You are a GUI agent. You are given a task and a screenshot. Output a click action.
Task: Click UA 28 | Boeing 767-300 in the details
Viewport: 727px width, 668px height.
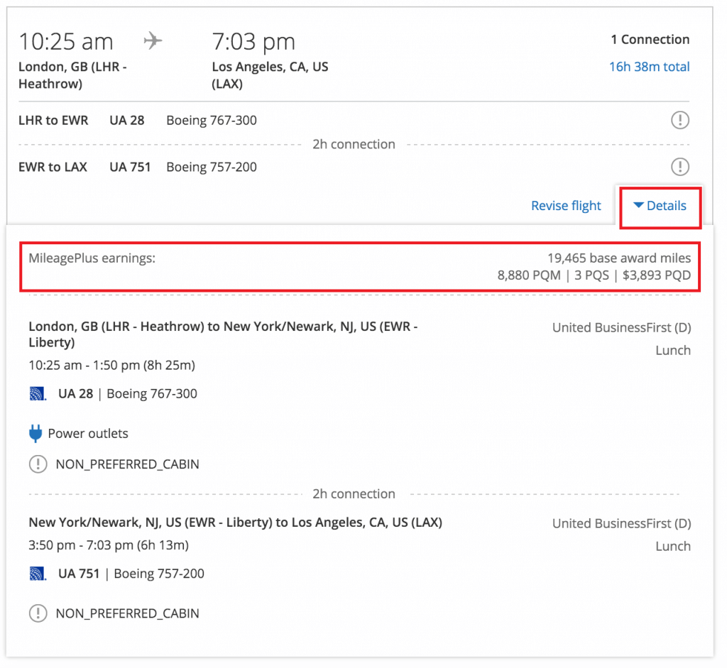tap(128, 393)
